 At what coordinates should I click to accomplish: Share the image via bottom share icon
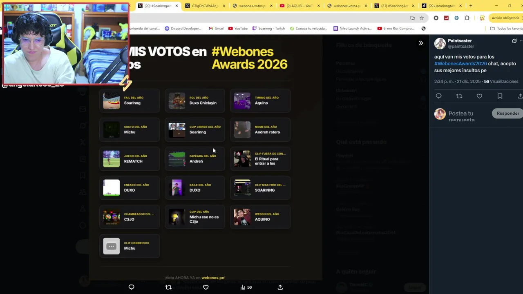coord(280,287)
